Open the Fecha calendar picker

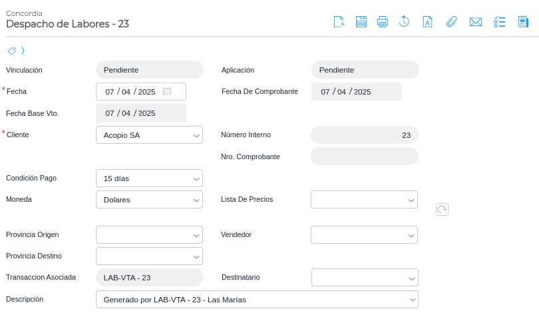(167, 91)
